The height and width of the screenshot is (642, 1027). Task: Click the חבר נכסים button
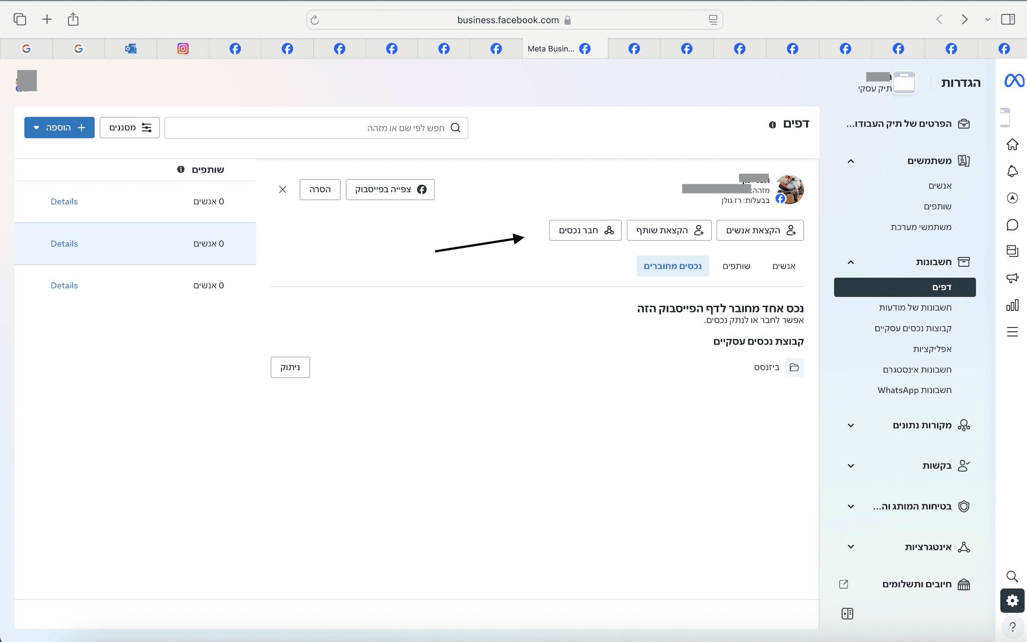(585, 230)
